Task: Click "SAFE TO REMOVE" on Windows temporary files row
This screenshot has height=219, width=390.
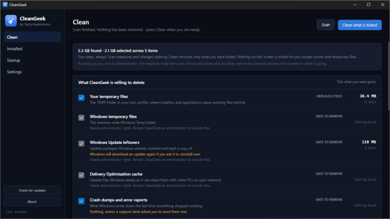Action: (x=329, y=116)
